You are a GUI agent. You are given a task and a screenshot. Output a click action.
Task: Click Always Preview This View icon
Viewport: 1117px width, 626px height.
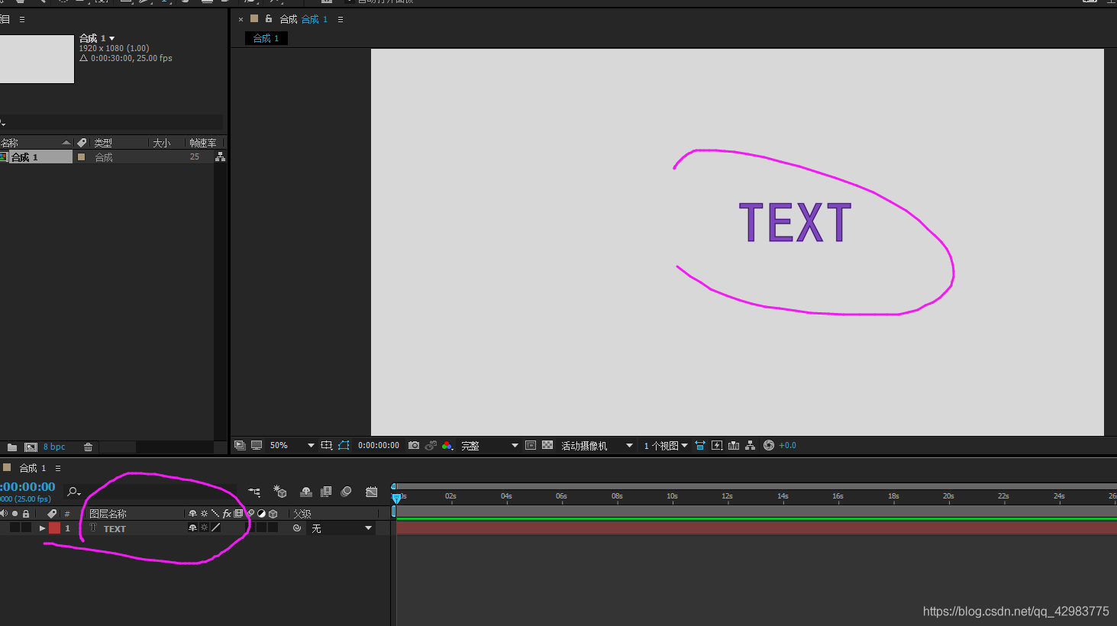click(x=240, y=445)
